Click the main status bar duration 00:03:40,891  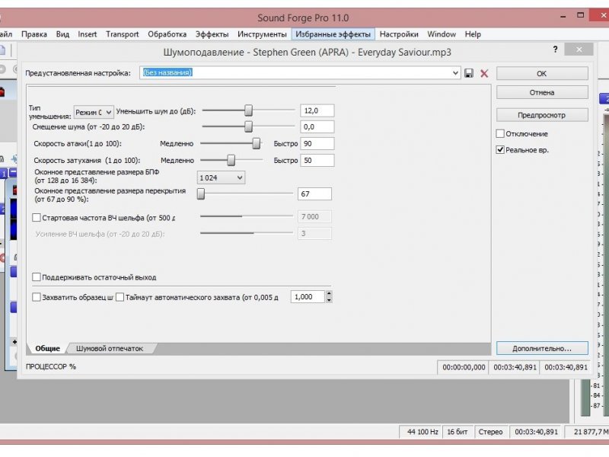pos(536,432)
